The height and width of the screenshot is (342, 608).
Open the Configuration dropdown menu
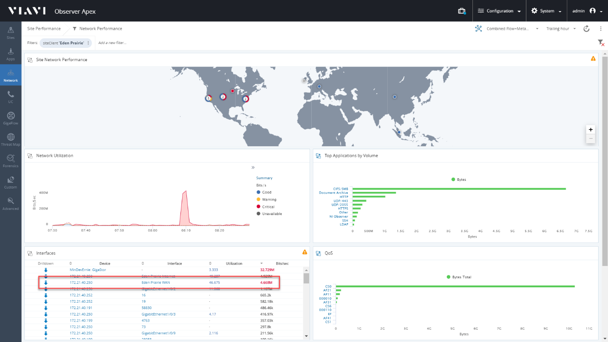[499, 11]
